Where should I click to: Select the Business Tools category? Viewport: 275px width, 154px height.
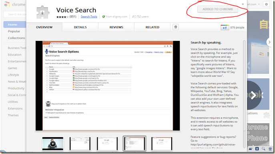(x=17, y=48)
